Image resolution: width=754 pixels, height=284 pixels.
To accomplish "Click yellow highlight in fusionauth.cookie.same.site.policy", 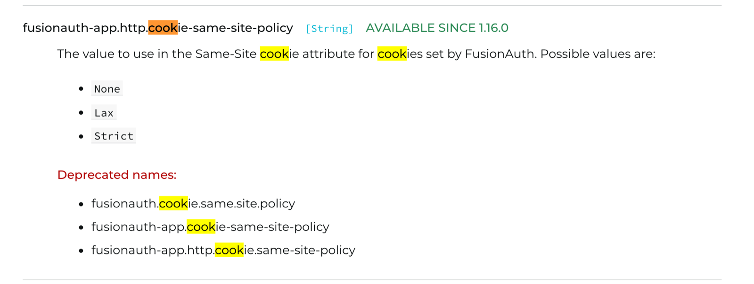I will tap(173, 204).
